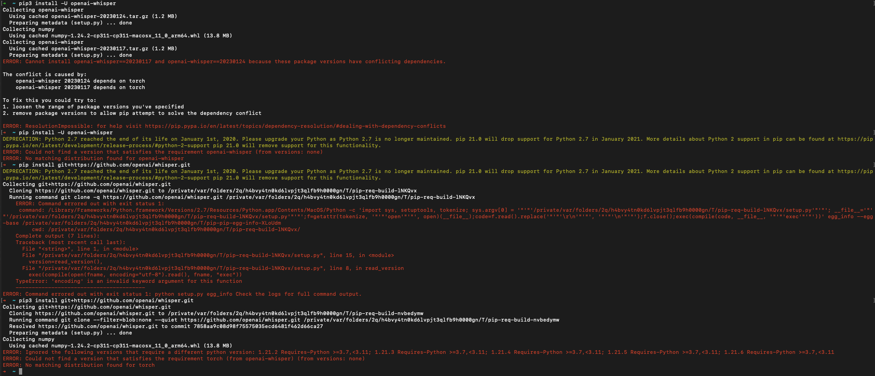875x376 pixels.
Task: Open the pip.pypa.io dependency-resolution help URL
Action: [295, 126]
